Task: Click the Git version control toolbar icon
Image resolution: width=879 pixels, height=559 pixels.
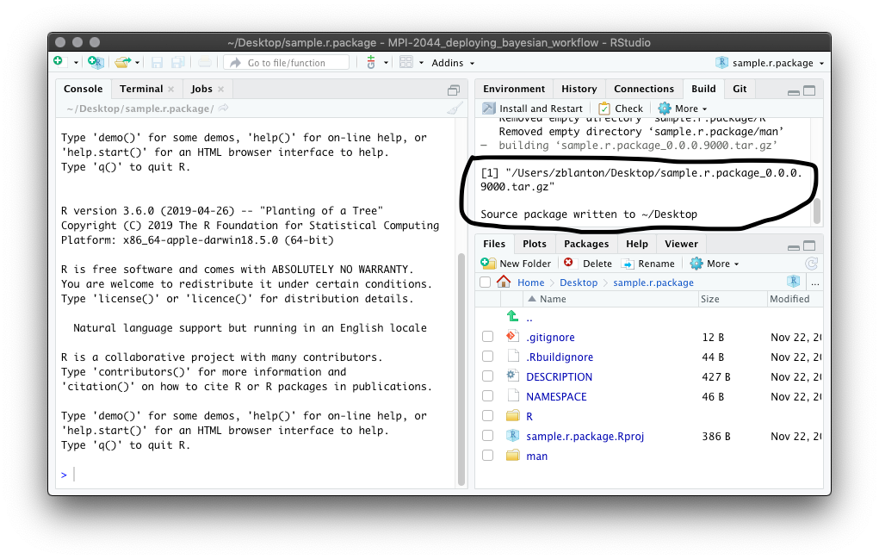Action: tap(370, 62)
